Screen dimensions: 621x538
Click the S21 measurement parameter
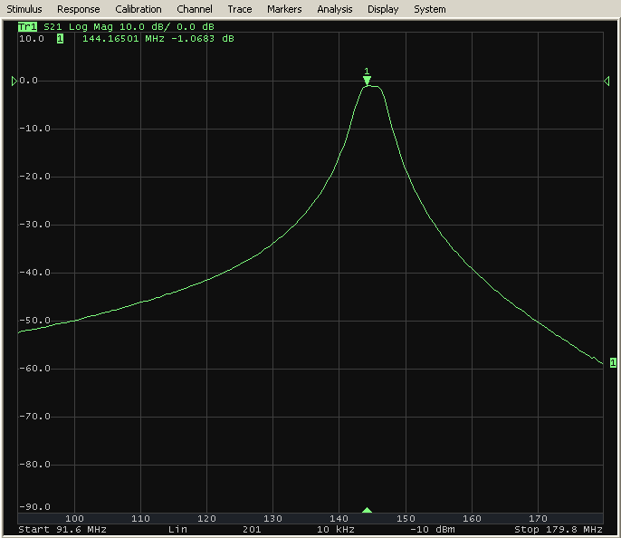point(53,27)
